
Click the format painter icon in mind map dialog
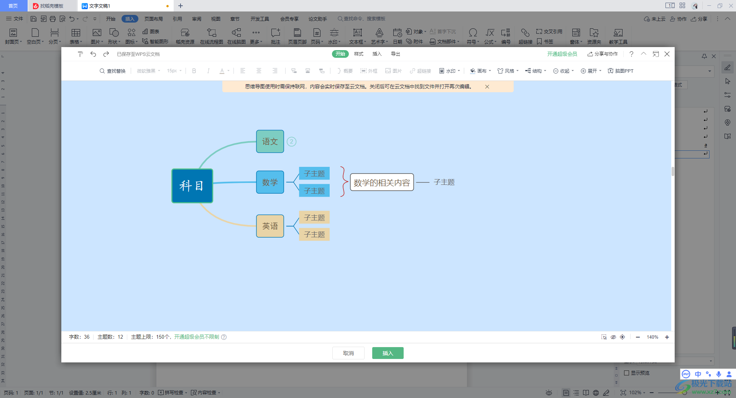click(80, 54)
